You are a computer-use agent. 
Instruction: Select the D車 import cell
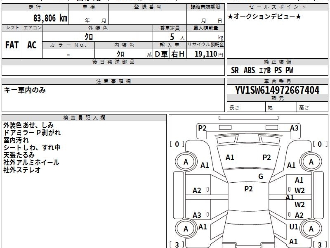coord(161,54)
